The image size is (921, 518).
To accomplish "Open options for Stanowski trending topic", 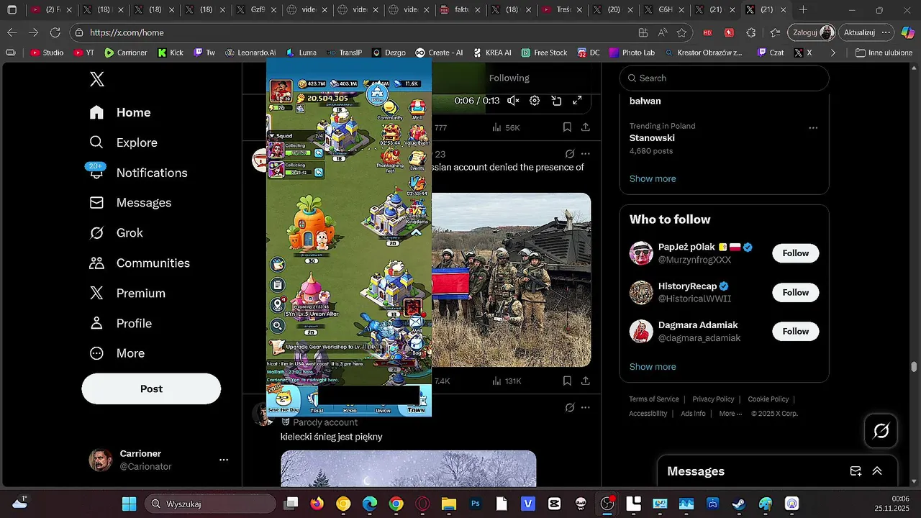I will tap(813, 128).
